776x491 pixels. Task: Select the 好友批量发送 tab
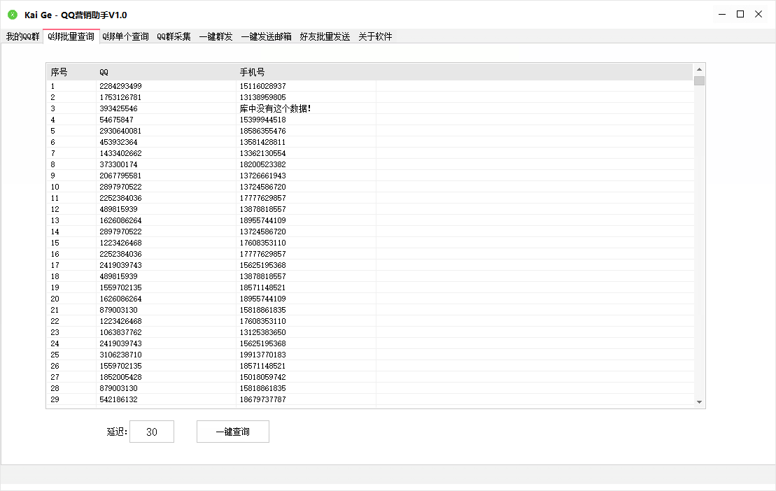pos(325,37)
